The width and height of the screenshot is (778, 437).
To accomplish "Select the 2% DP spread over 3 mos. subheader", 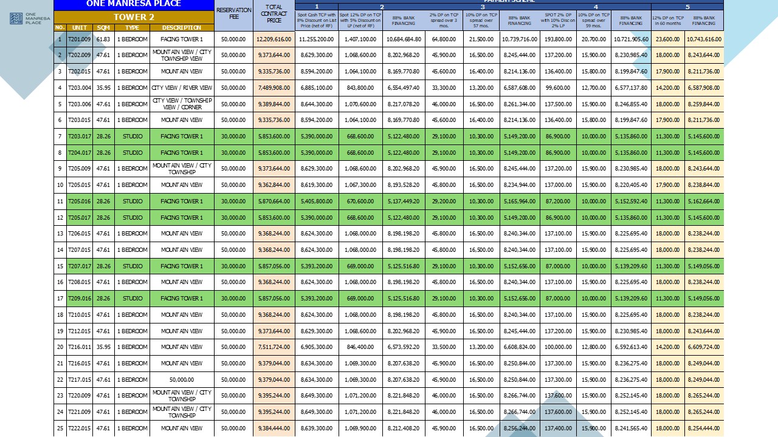I will (445, 21).
